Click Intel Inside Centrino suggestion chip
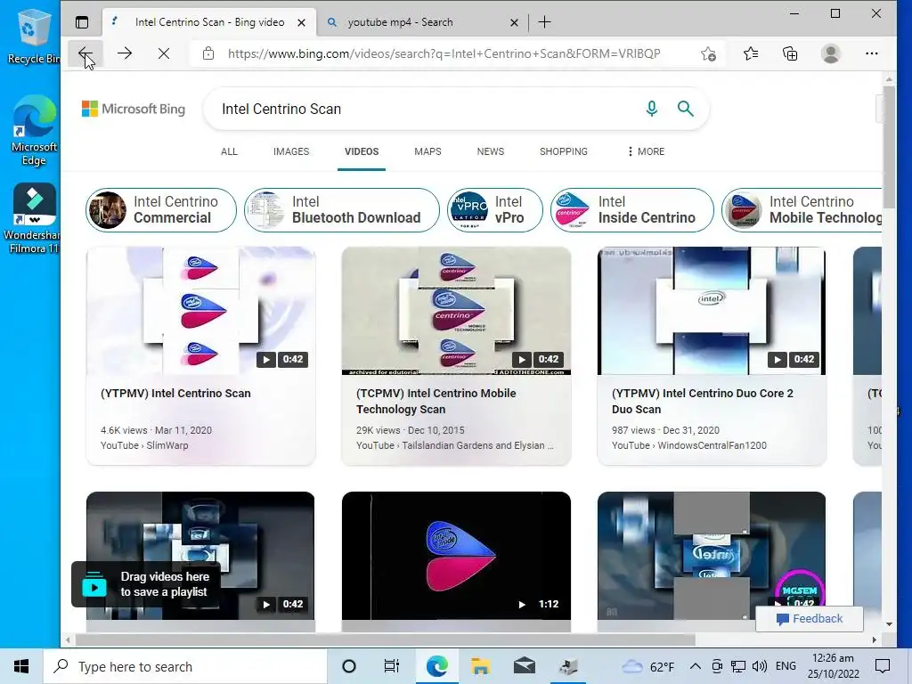912x684 pixels. pos(631,210)
